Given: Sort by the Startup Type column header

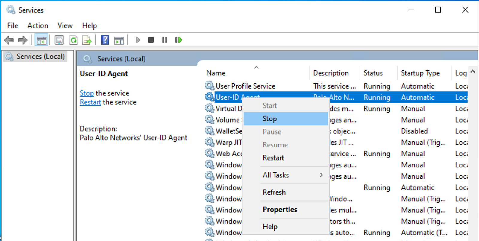Looking at the screenshot, I should point(424,73).
